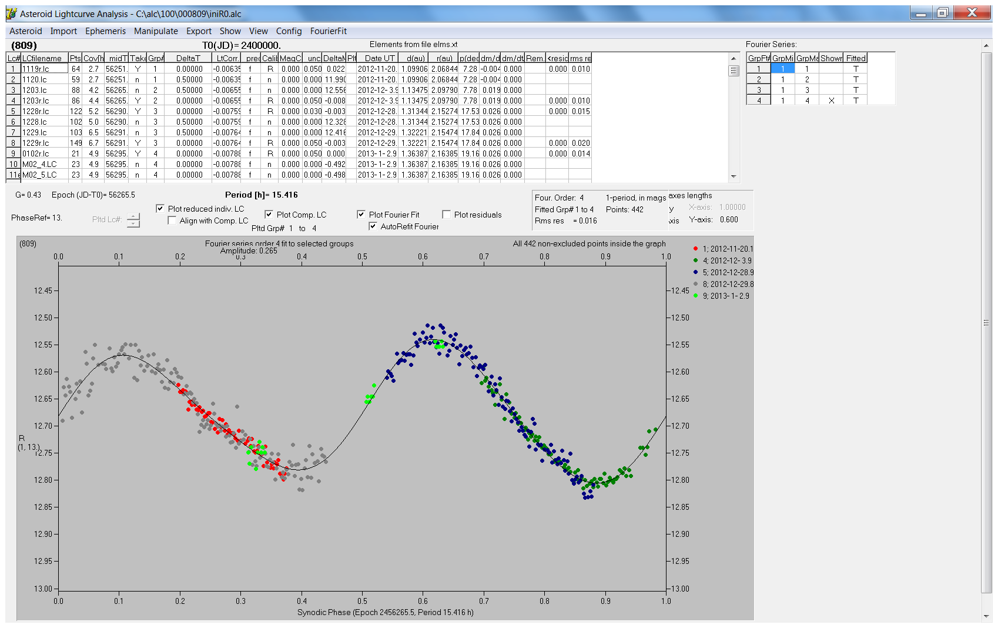998x628 pixels.
Task: Click the X-axis length value 1.00000
Action: tap(732, 207)
